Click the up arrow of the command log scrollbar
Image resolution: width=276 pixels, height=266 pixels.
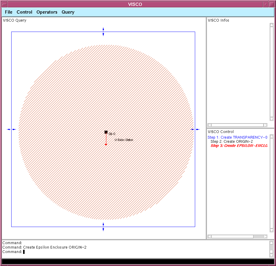point(272,243)
